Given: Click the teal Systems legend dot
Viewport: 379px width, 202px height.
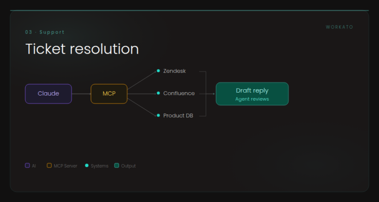Looking at the screenshot, I should [87, 166].
